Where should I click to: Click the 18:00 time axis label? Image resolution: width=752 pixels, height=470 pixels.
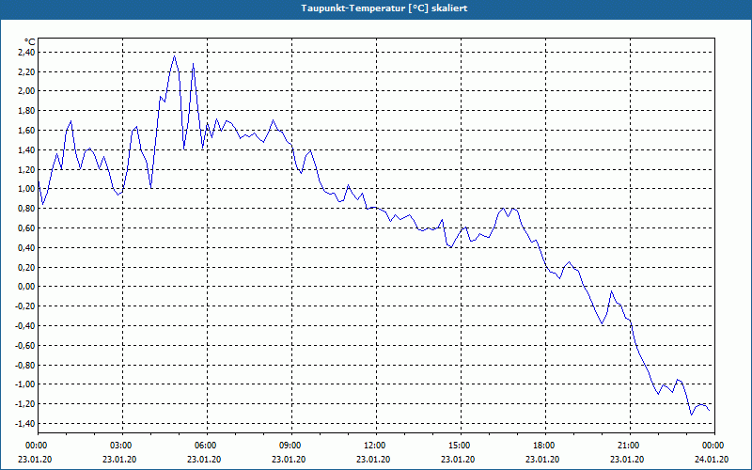[x=545, y=446]
